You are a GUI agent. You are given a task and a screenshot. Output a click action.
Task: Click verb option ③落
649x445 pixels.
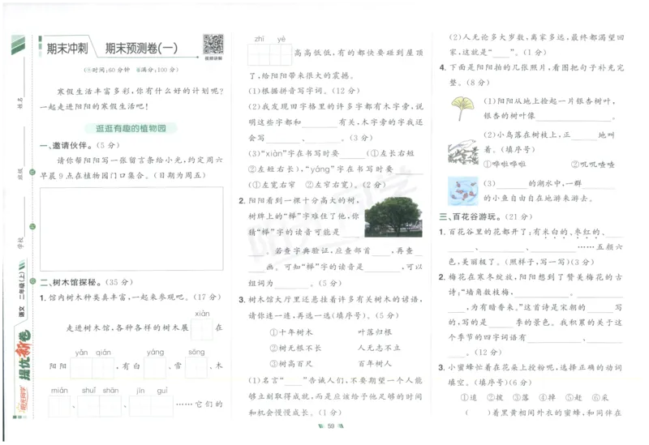521,397
